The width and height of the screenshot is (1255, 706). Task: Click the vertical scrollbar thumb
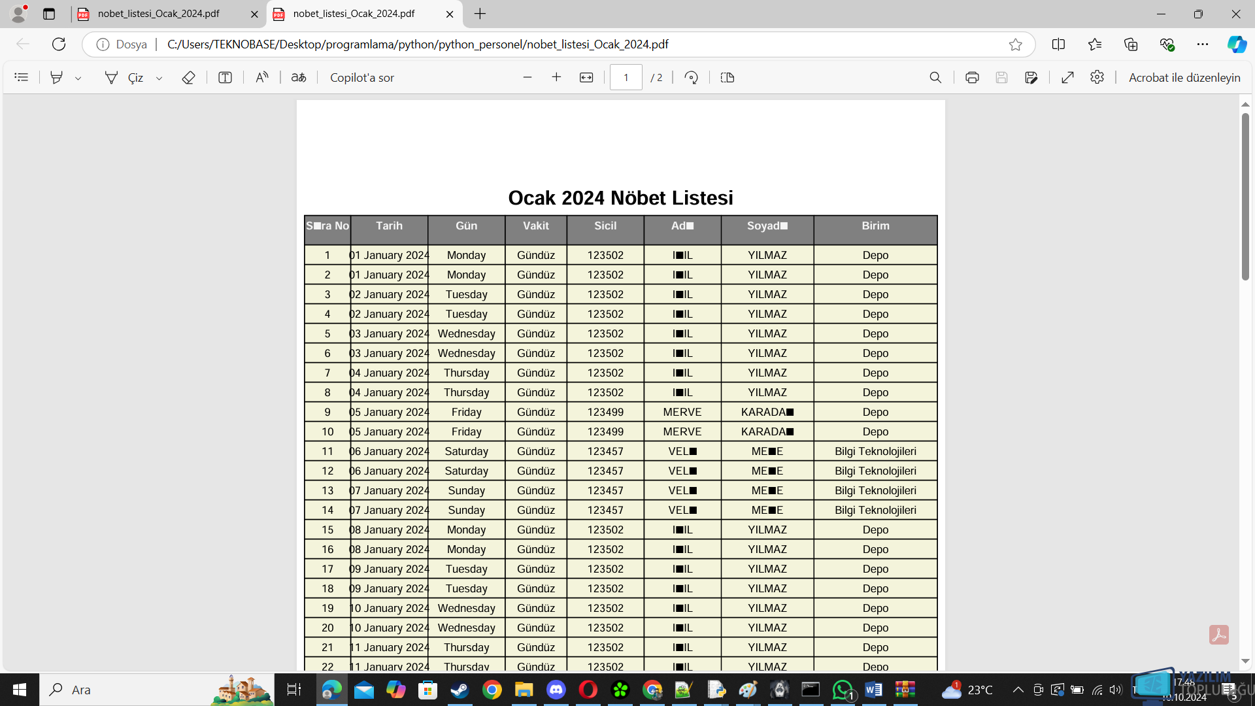click(x=1245, y=196)
